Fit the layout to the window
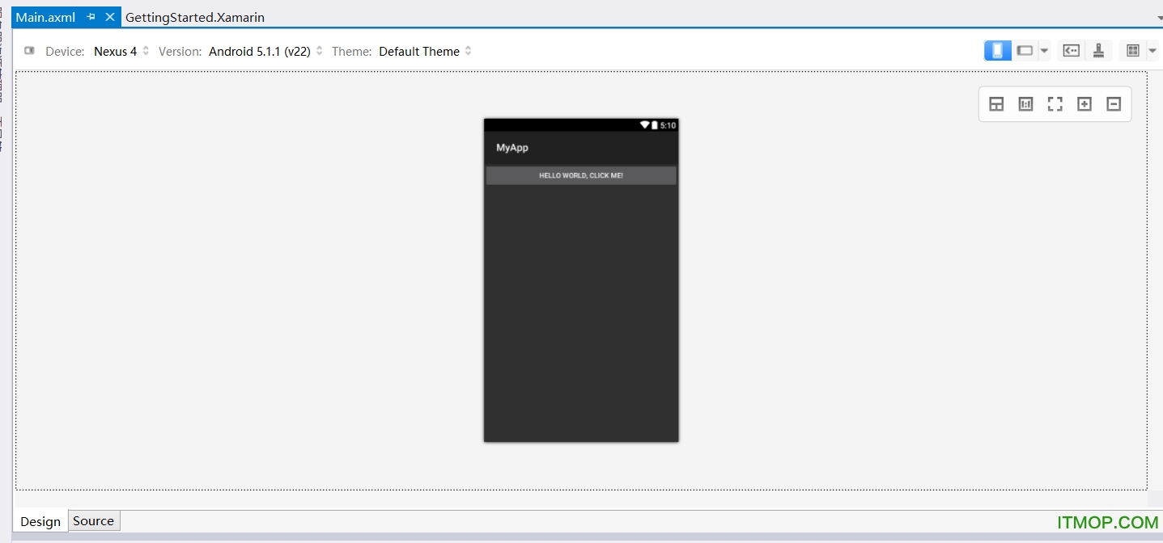The image size is (1163, 543). (x=1055, y=103)
